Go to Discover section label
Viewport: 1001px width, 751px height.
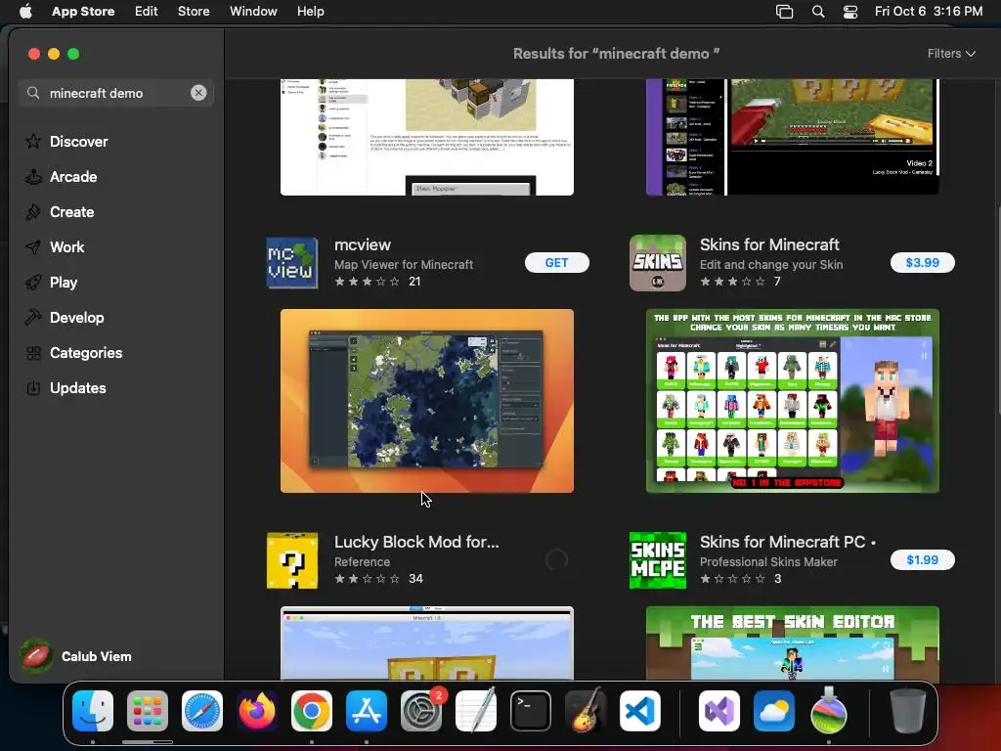click(x=78, y=142)
